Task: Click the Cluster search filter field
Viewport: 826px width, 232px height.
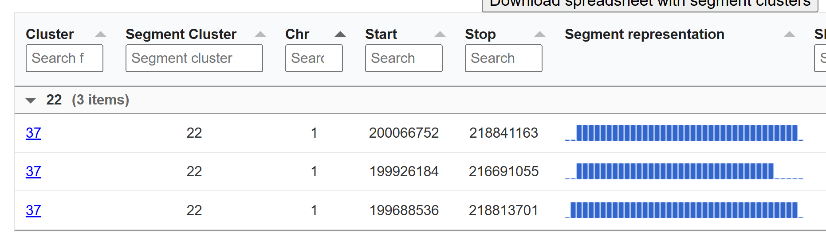Action: (x=64, y=58)
